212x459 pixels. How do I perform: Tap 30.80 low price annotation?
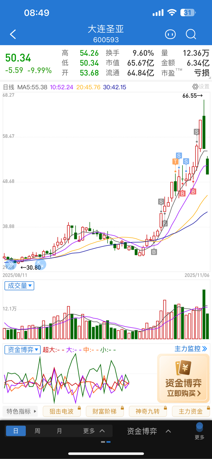coord(31,267)
